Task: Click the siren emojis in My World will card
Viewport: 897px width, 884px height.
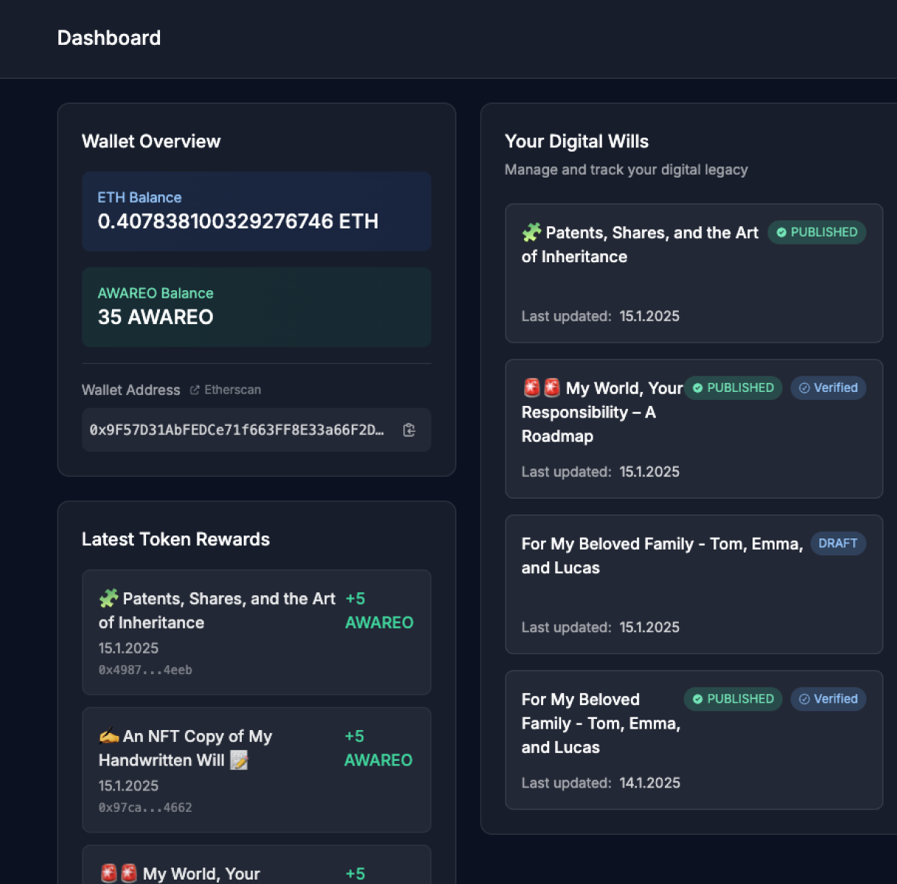Action: 542,387
